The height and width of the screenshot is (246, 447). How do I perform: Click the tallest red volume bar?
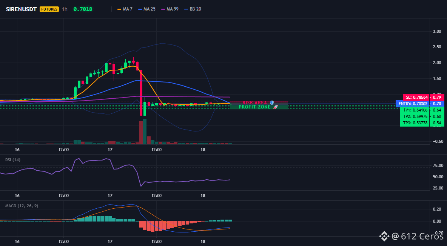click(x=141, y=133)
